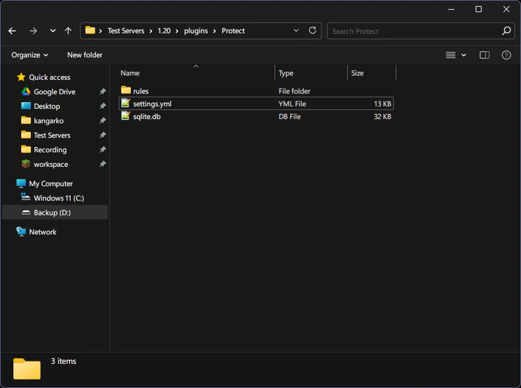Click the search magnifier icon
This screenshot has width=521, height=388.
coord(506,31)
